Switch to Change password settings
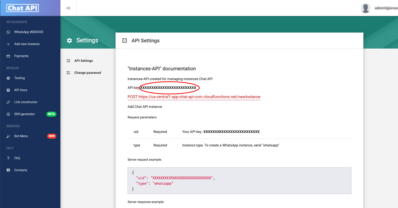The width and height of the screenshot is (398, 208). click(x=87, y=73)
